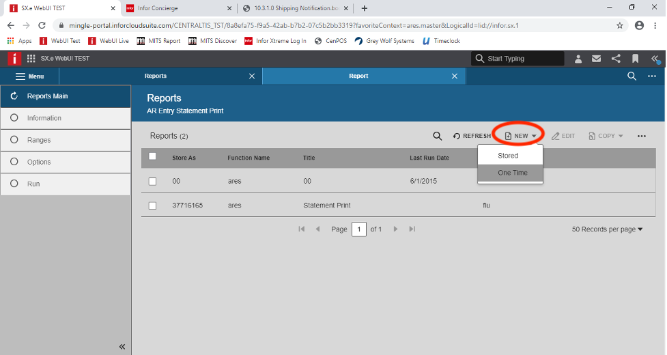Open Chrome profile avatar
This screenshot has width=667, height=355.
(639, 25)
